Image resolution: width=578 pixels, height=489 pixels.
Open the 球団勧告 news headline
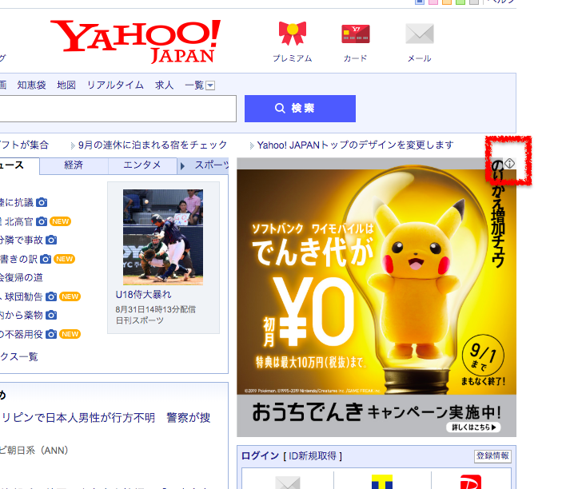pos(24,296)
